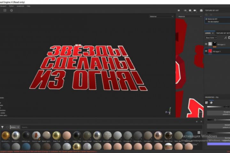Toggle visibility of Fill layer 2
Screen dimensions: 230x153
click(x=206, y=44)
